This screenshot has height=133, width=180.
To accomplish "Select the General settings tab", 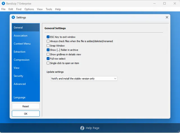I will [x=26, y=28].
